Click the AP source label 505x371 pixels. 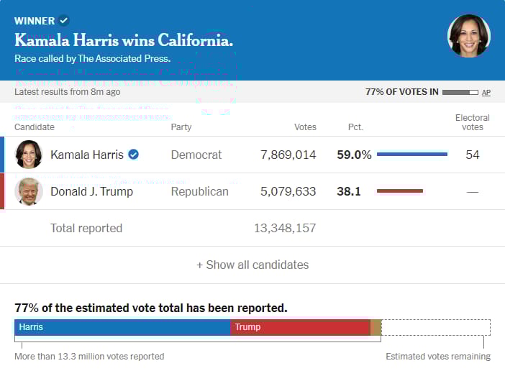pyautogui.click(x=486, y=93)
